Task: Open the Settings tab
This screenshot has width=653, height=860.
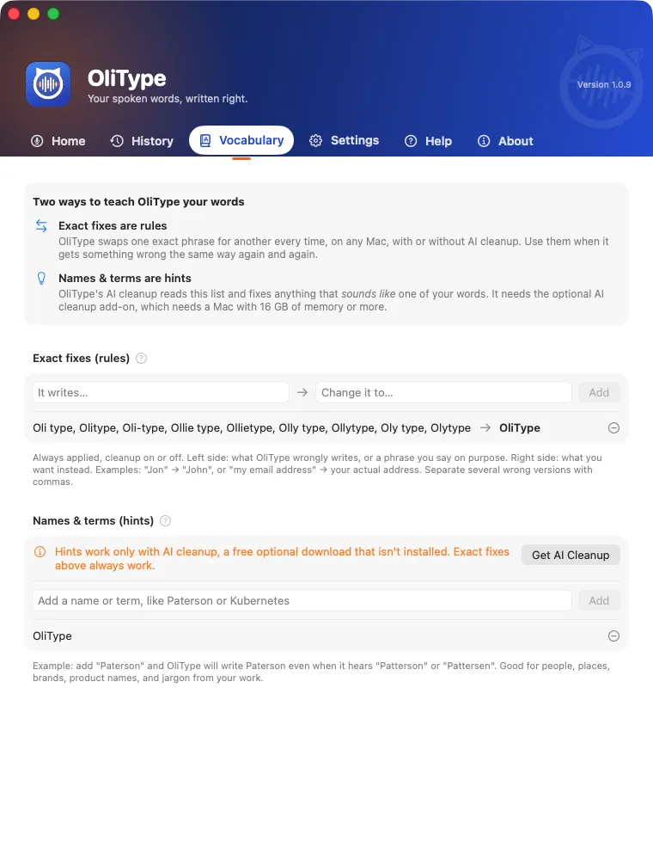Action: (344, 140)
